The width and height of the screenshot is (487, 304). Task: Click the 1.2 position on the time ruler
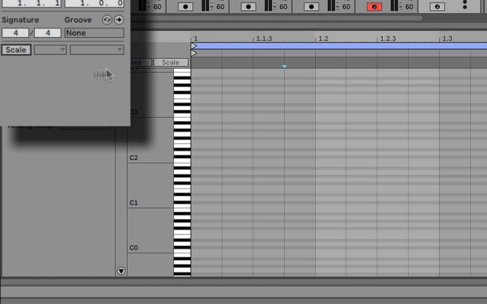coord(323,39)
